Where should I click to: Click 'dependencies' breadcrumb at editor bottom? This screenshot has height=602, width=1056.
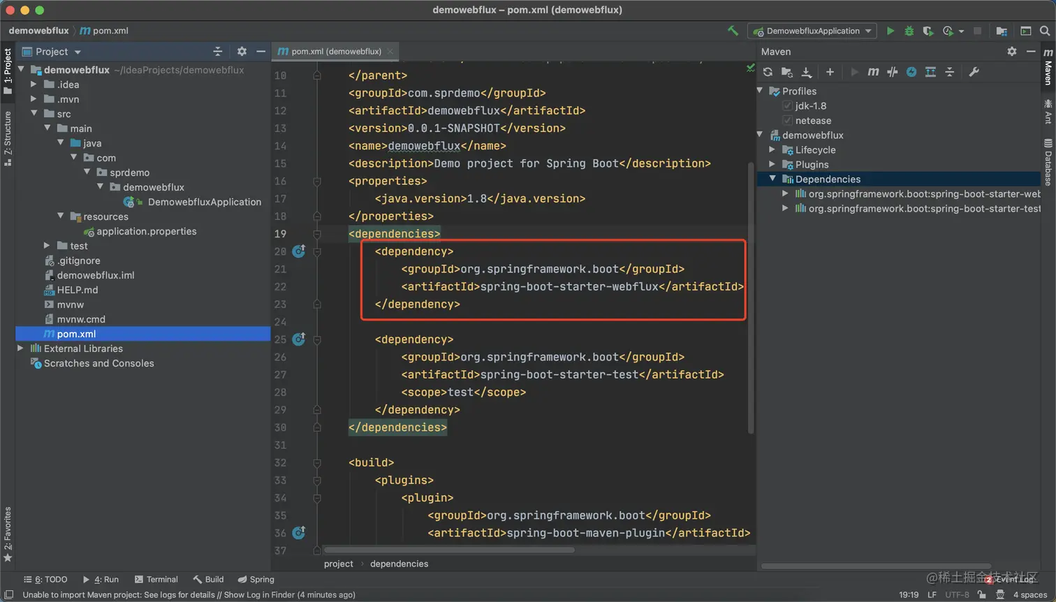[x=399, y=564]
